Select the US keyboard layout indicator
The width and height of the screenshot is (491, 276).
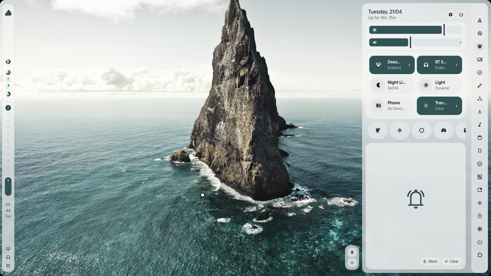(8, 266)
